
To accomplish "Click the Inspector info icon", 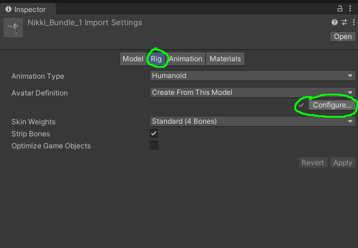I will pyautogui.click(x=8, y=9).
